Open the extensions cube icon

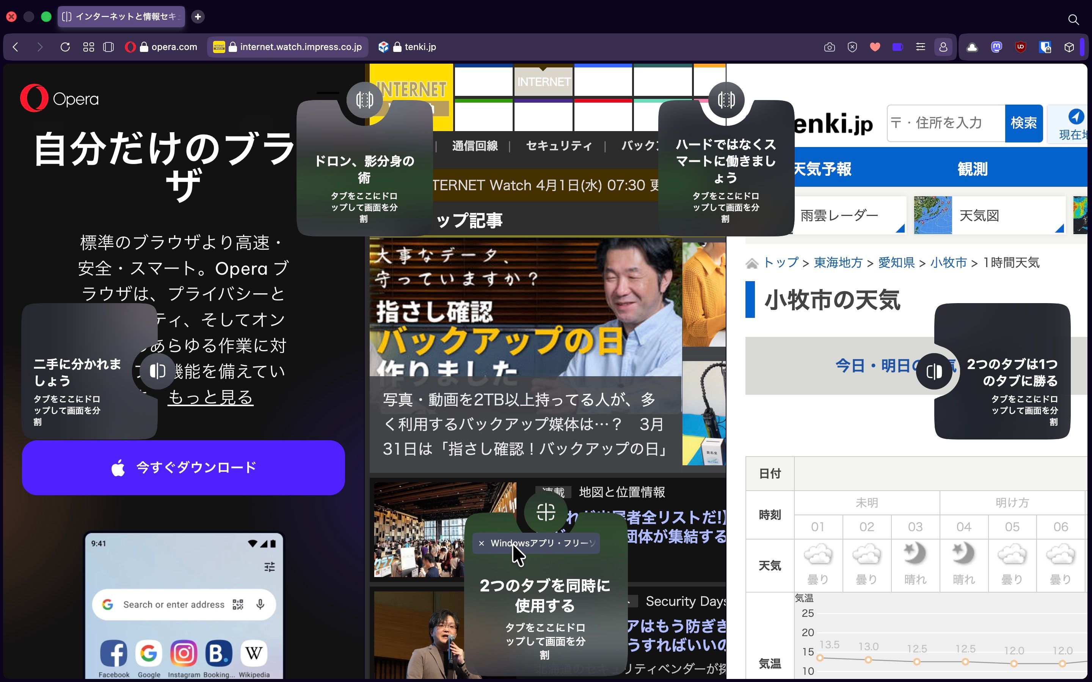coord(1068,47)
